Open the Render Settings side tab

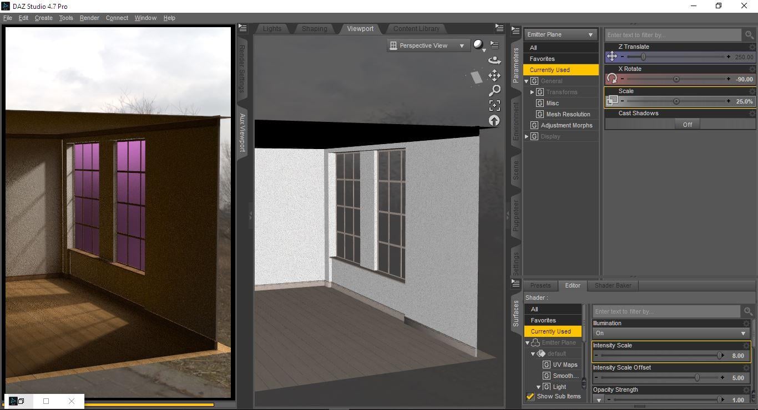[x=242, y=69]
